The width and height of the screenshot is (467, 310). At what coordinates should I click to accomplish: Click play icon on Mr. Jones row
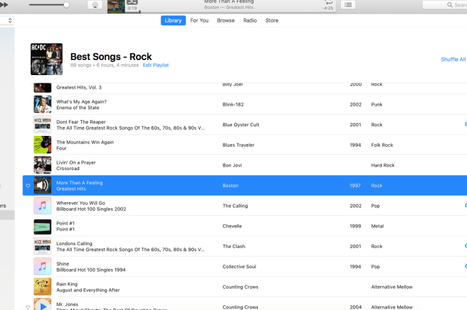(42, 305)
